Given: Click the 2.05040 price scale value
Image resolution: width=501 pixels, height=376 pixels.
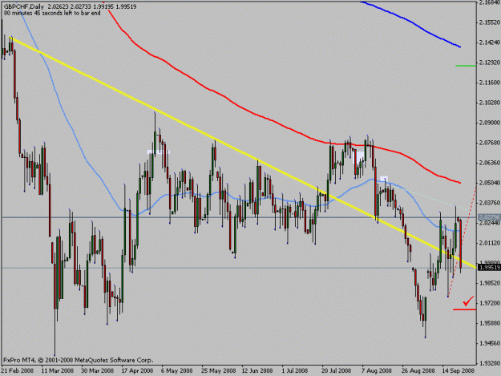Looking at the screenshot, I should [x=489, y=183].
